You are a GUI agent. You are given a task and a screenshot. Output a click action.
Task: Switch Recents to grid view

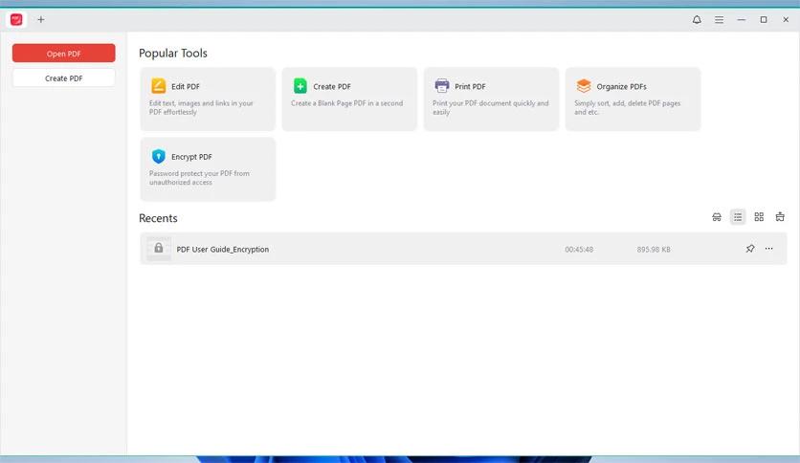point(759,217)
